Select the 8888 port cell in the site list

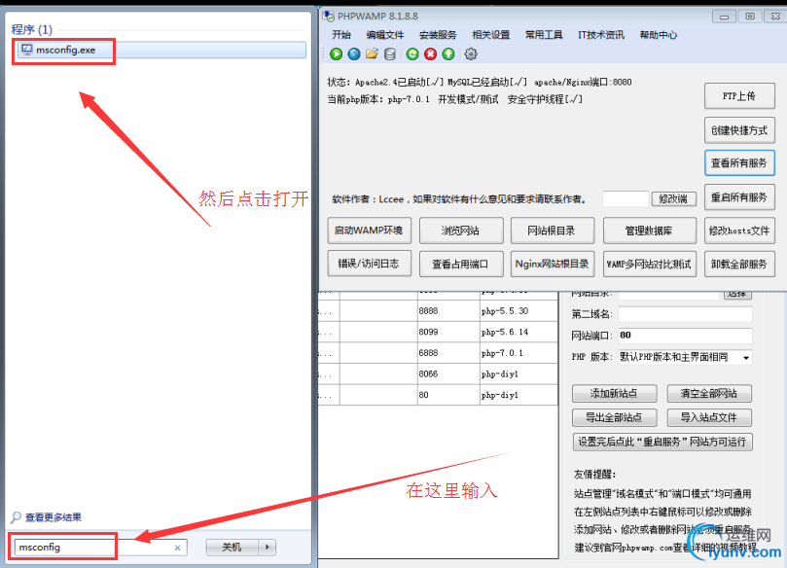tap(448, 310)
